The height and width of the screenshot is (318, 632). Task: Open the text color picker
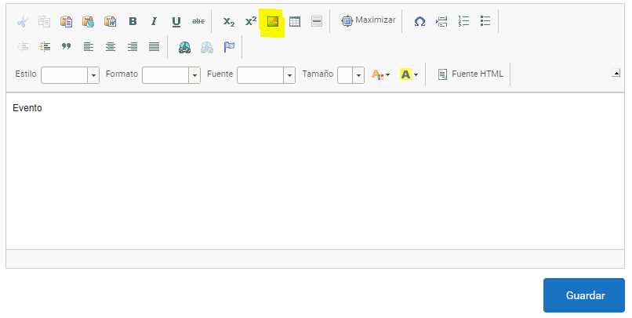[380, 74]
